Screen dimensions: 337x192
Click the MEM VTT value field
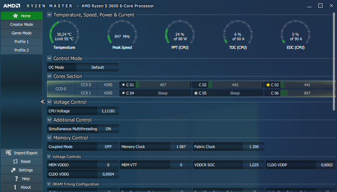coord(181,165)
